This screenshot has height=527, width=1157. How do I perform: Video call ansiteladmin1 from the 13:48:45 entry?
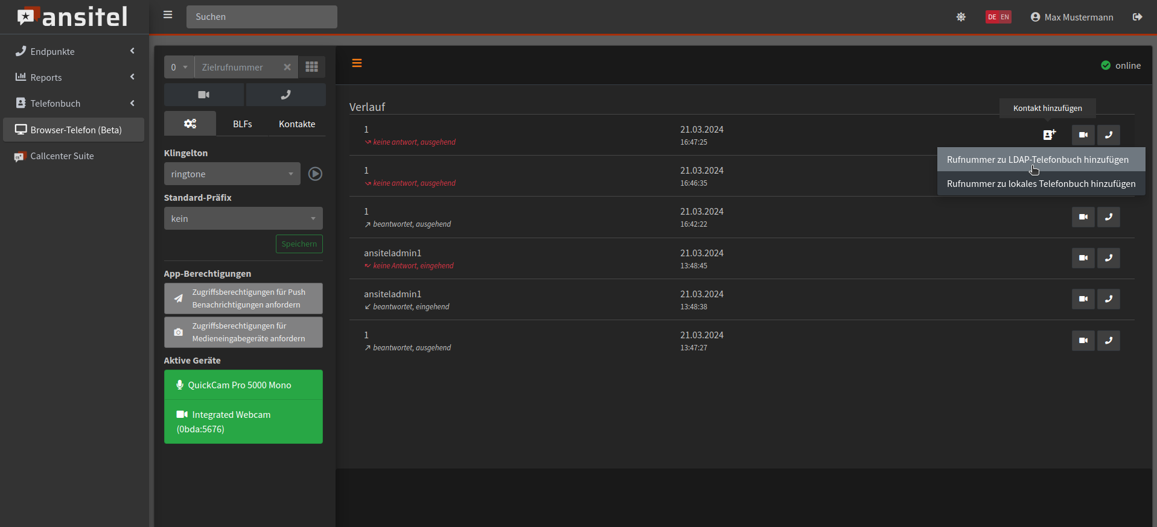pos(1083,258)
